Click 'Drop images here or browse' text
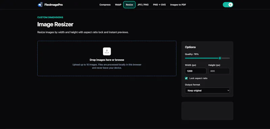The height and width of the screenshot is (129, 270). click(x=107, y=60)
